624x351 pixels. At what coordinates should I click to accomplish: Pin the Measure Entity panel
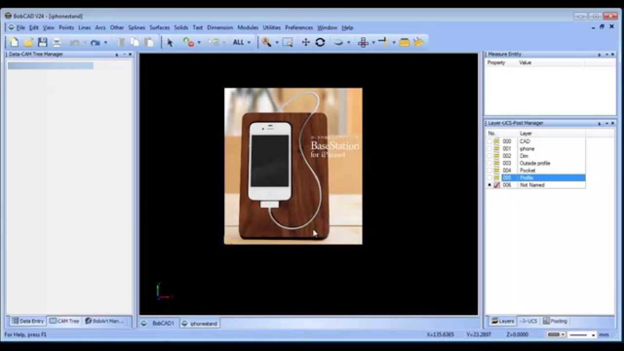click(x=599, y=55)
